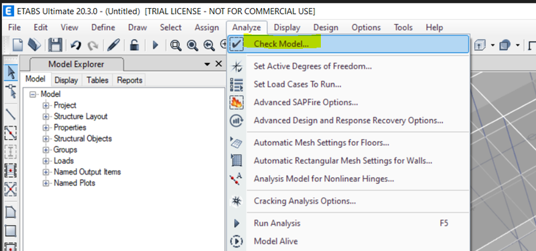Screen dimensions: 536x251
Task: Select the pointer selection tool in sidebar
Action: click(11, 72)
